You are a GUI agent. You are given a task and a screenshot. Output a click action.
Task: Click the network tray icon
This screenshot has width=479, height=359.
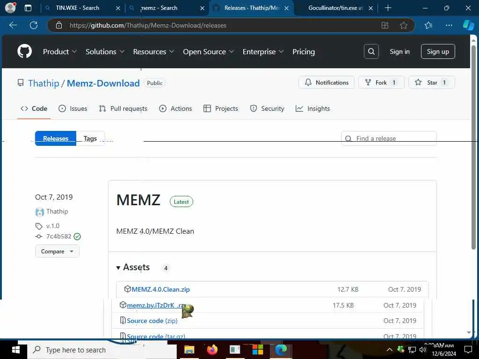(x=412, y=350)
